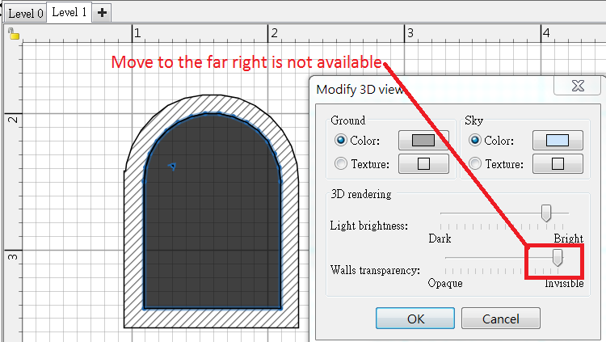Add a new level with the plus tab
Viewport: 606px width, 342px height.
102,13
